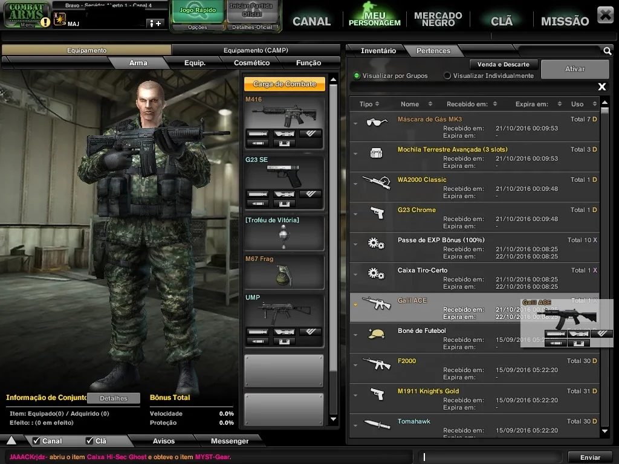This screenshot has height=464, width=619.
Task: Open the CANAL top menu
Action: coord(311,21)
